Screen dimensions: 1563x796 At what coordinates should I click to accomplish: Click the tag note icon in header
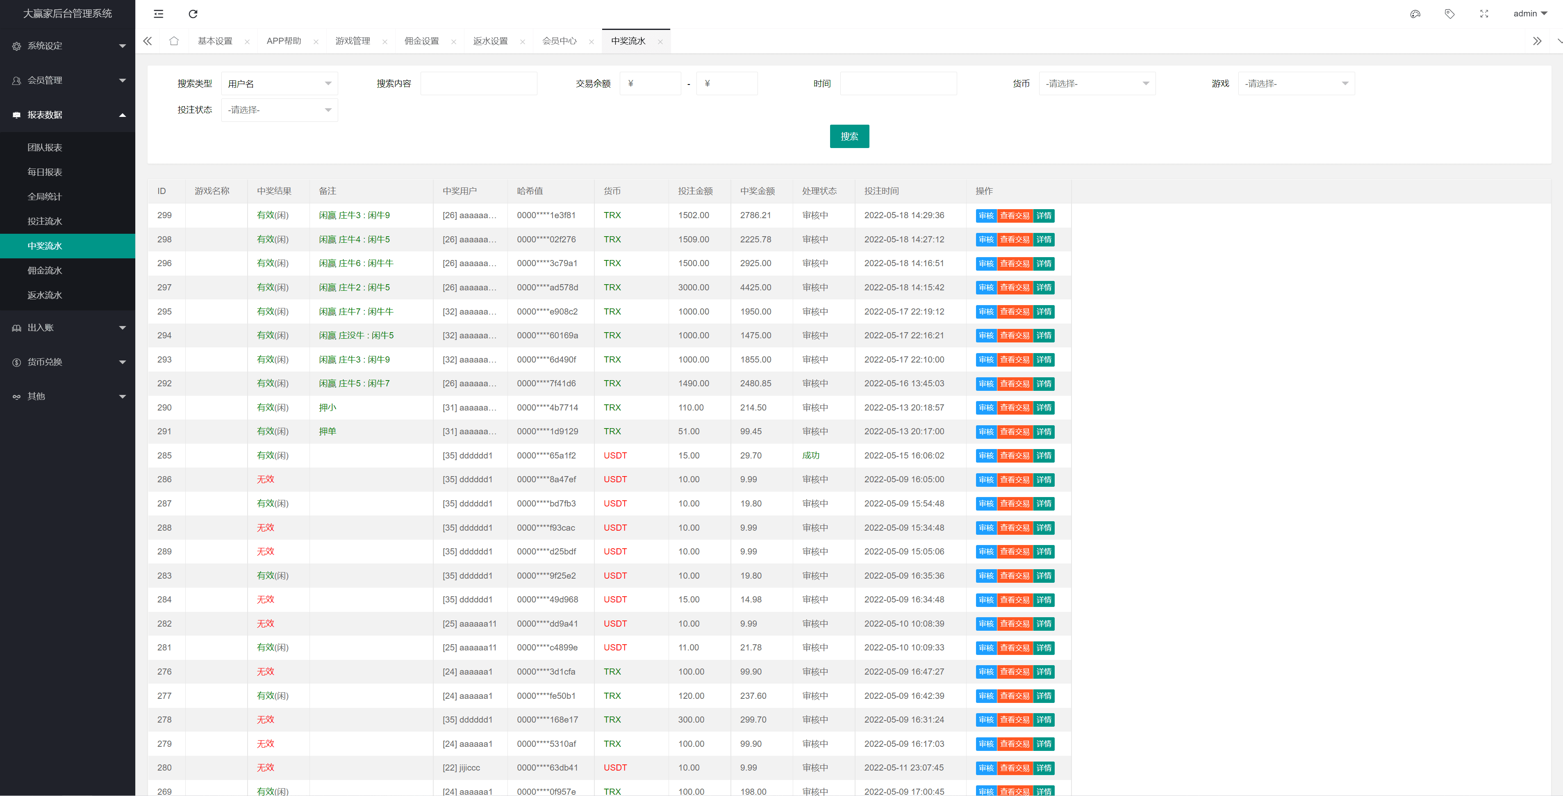click(1449, 14)
